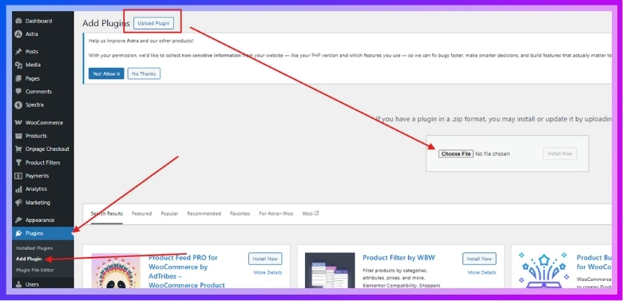Click the Pages icon in sidebar

18,78
